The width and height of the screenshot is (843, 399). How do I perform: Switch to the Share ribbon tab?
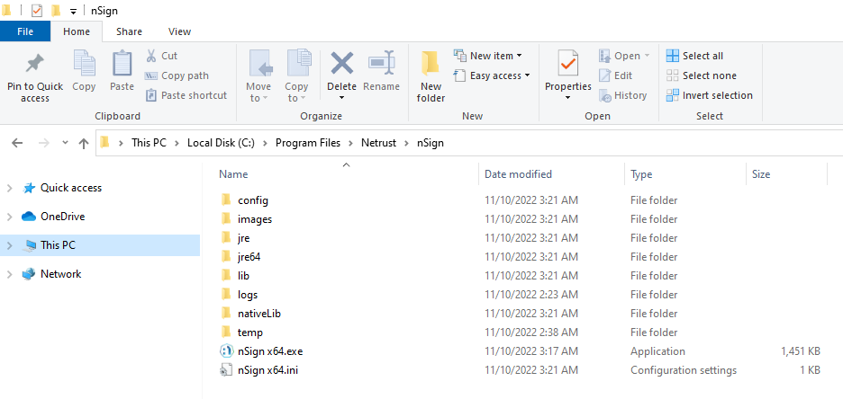click(129, 31)
